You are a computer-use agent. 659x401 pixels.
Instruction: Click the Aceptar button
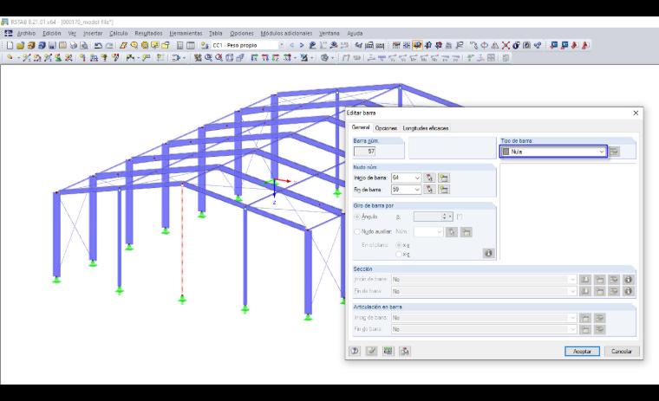click(582, 352)
